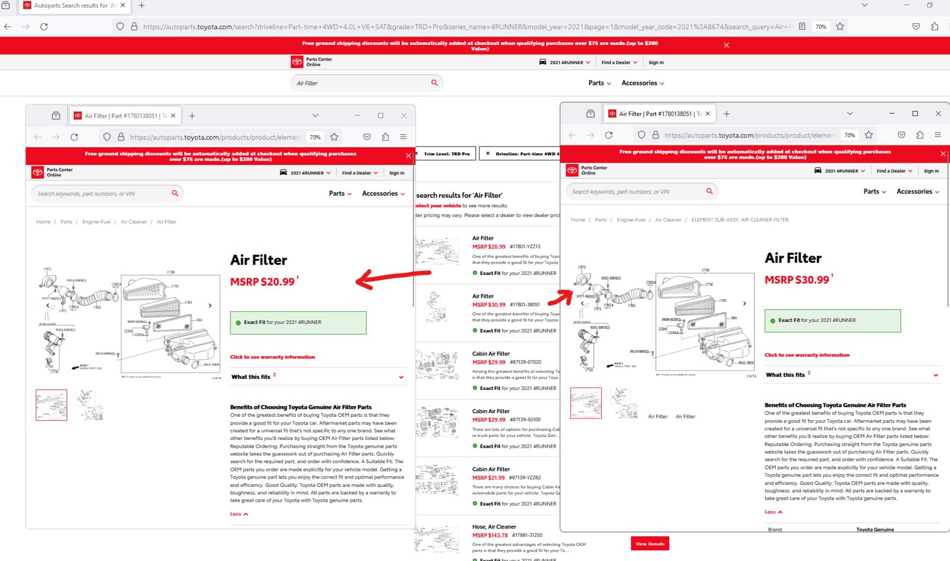Screen dimensions: 950x561
Task: Expand the Parts menu in the left window
Action: pos(340,194)
